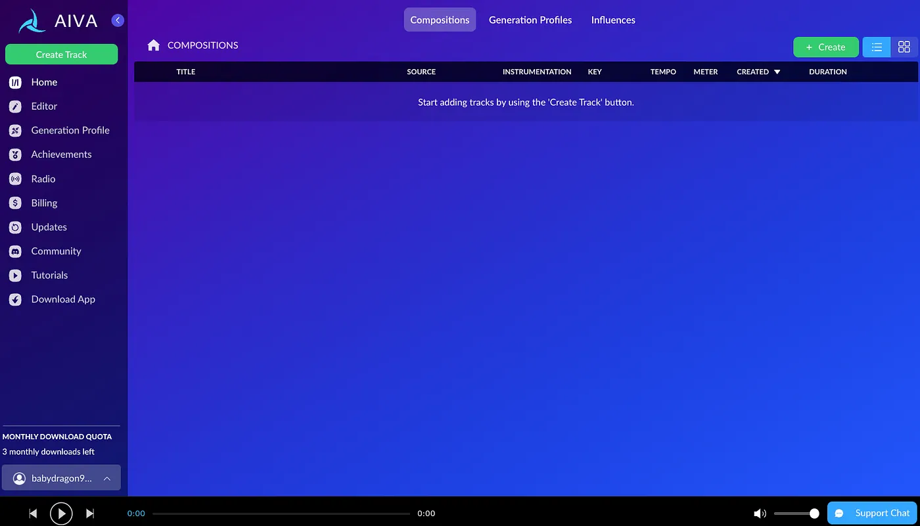Sort compositions by TITLE column
The height and width of the screenshot is (526, 920).
(186, 72)
